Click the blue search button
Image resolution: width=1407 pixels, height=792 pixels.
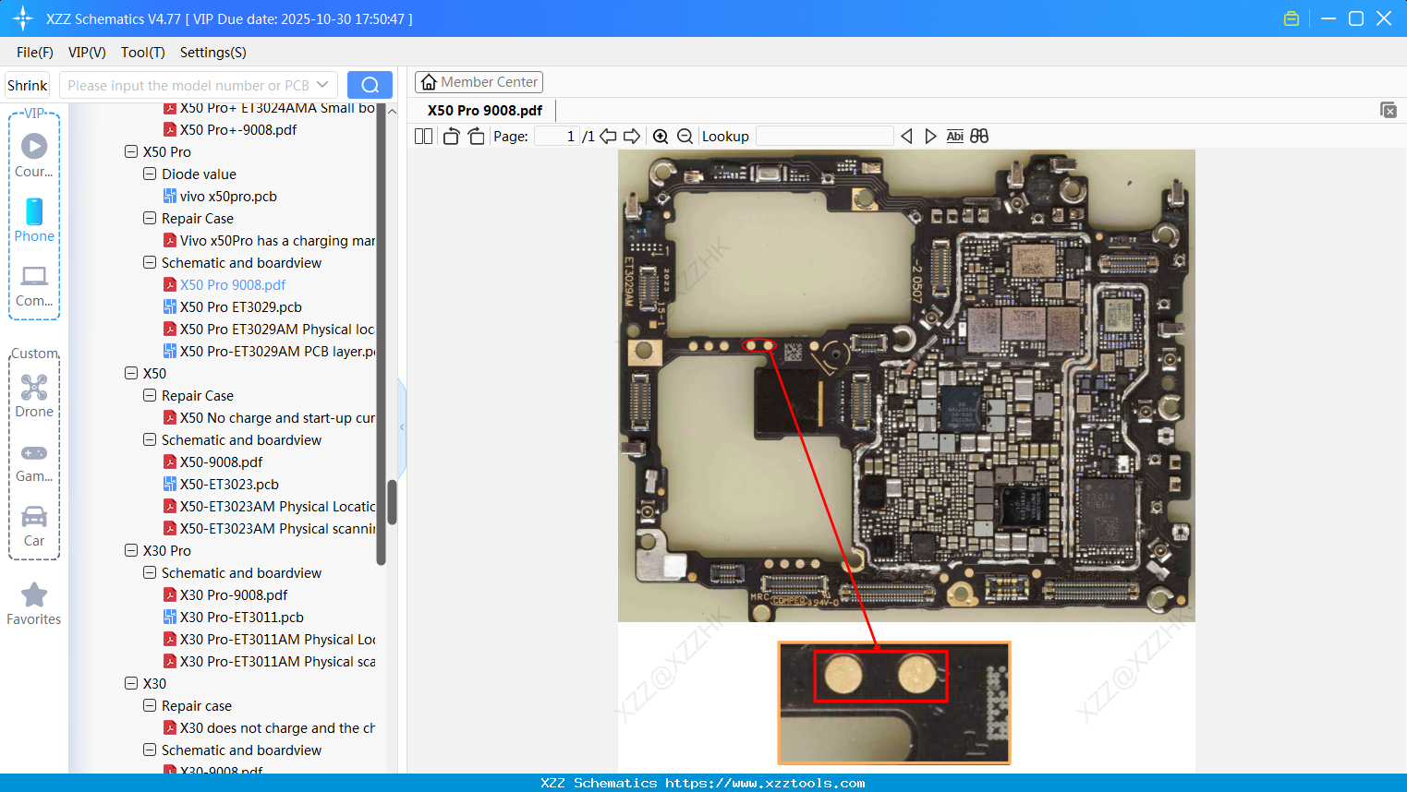click(x=370, y=85)
